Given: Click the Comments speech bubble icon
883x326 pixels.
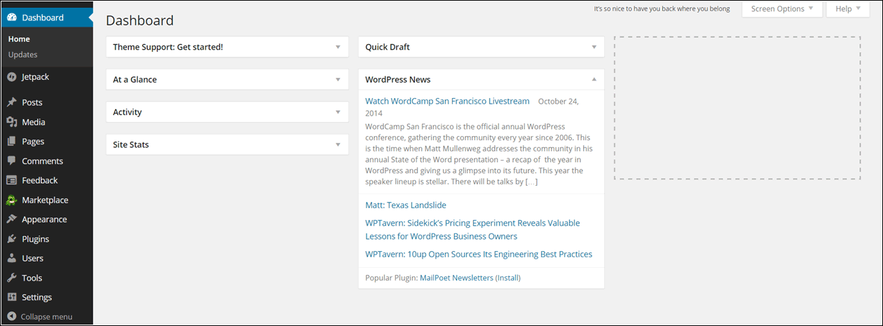Looking at the screenshot, I should point(12,161).
